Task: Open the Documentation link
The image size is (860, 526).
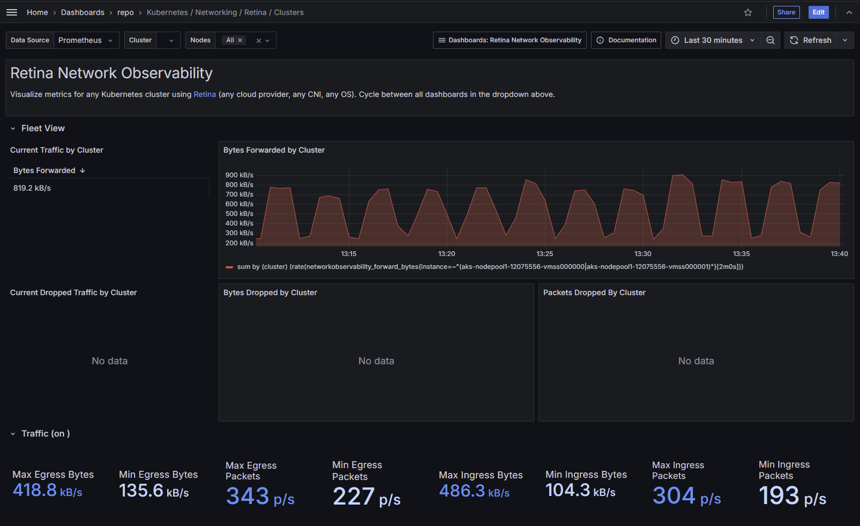Action: (x=626, y=40)
